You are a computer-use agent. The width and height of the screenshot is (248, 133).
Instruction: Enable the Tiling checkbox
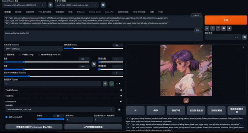pos(20,55)
